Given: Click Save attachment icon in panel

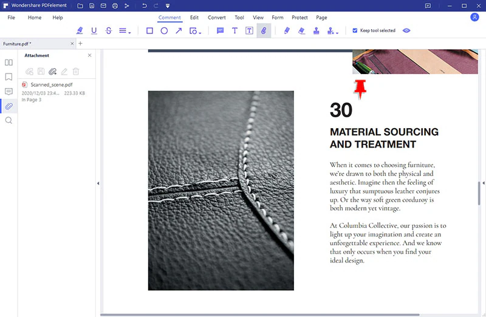Looking at the screenshot, I should point(41,72).
